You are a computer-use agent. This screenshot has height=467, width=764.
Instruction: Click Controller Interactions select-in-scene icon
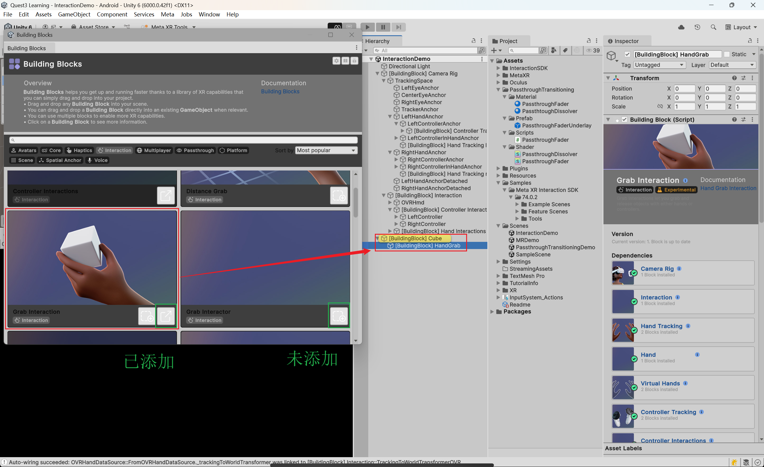[166, 196]
